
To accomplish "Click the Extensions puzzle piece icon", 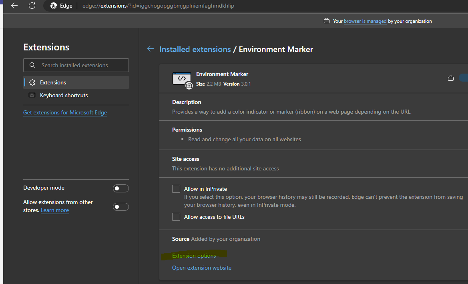I will click(32, 82).
